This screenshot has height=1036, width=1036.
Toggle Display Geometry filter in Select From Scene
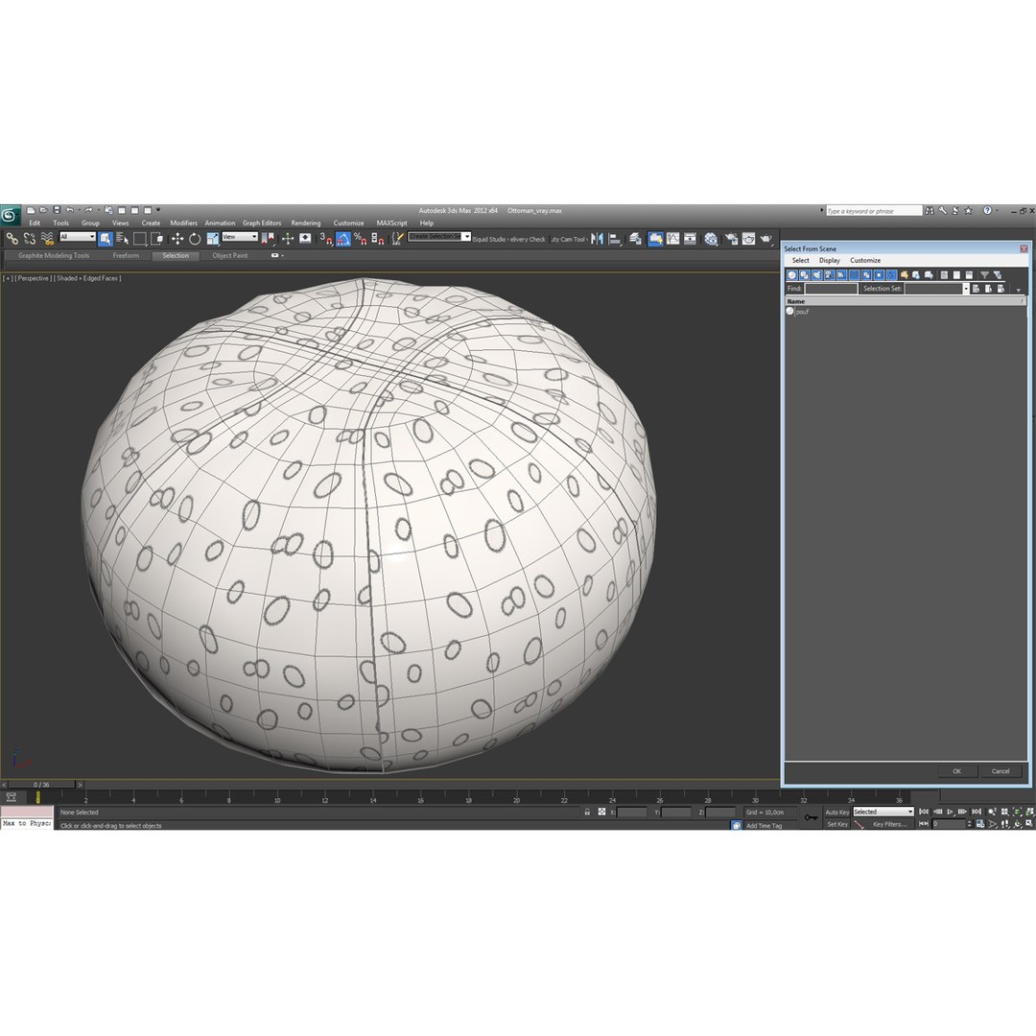coord(791,275)
